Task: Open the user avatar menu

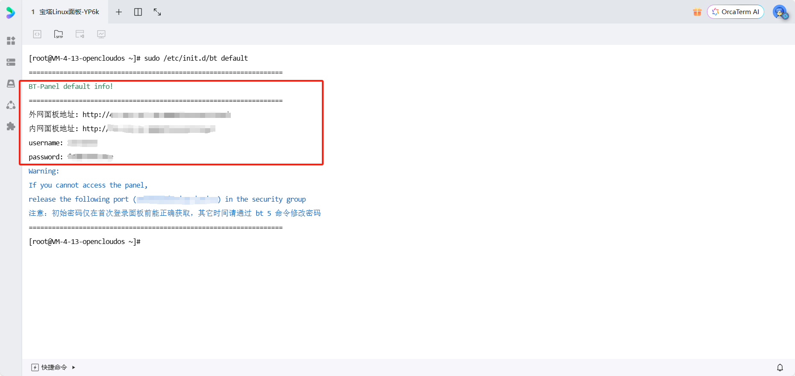Action: coord(780,12)
